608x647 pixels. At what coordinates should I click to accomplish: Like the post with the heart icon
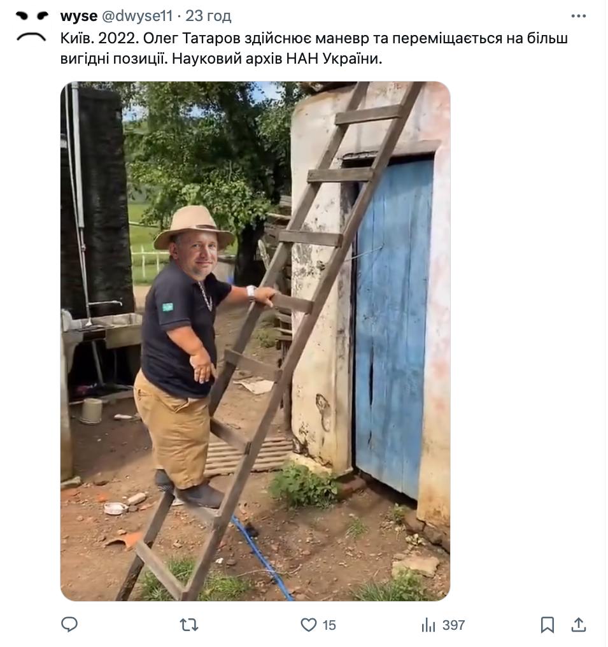coord(308,625)
